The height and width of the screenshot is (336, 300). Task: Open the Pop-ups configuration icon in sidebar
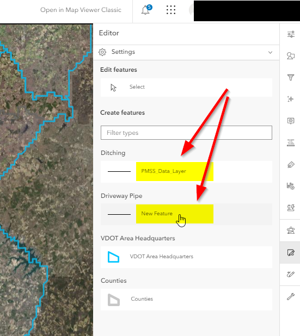(x=291, y=121)
